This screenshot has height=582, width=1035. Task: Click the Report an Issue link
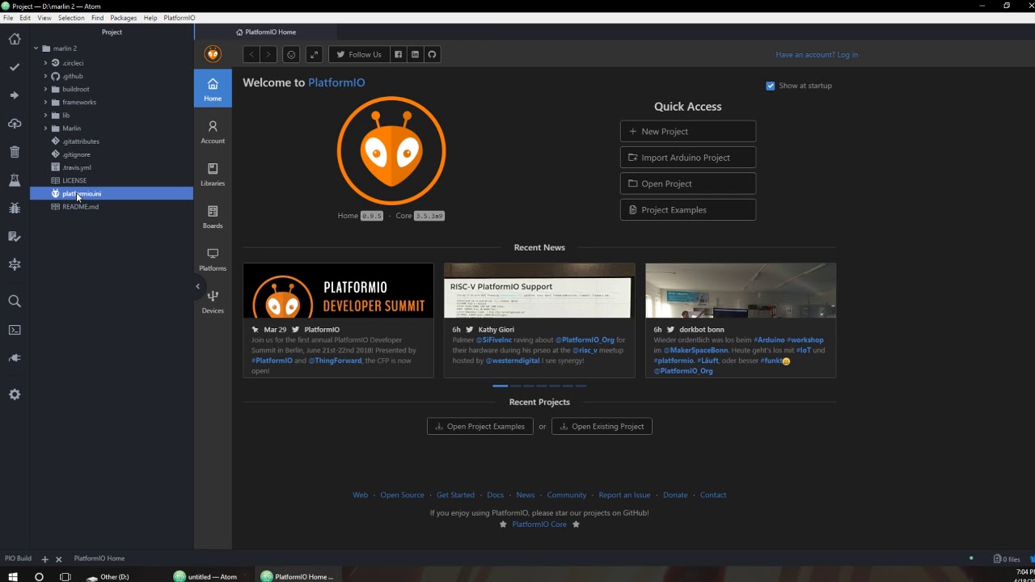[x=624, y=495]
